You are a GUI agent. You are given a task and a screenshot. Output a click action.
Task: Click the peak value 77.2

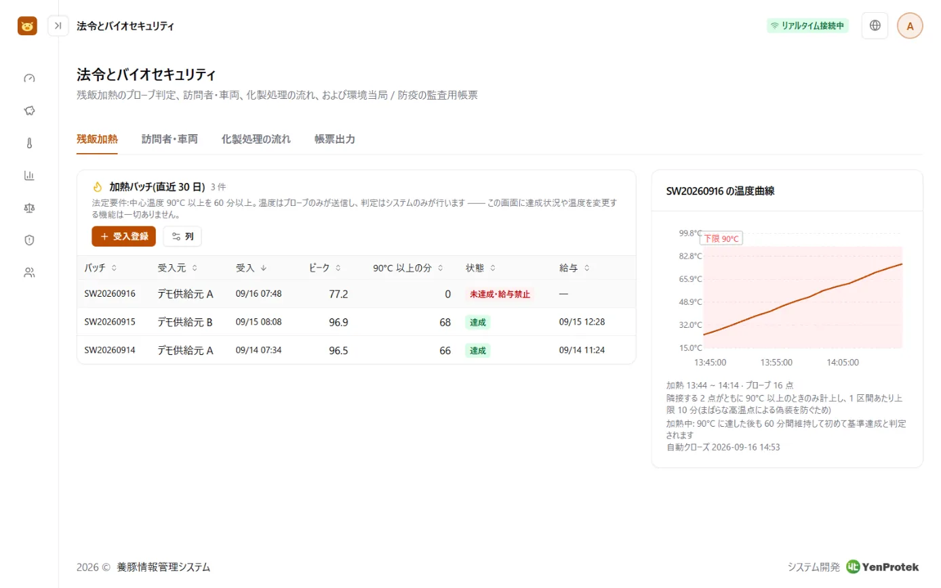click(x=338, y=294)
